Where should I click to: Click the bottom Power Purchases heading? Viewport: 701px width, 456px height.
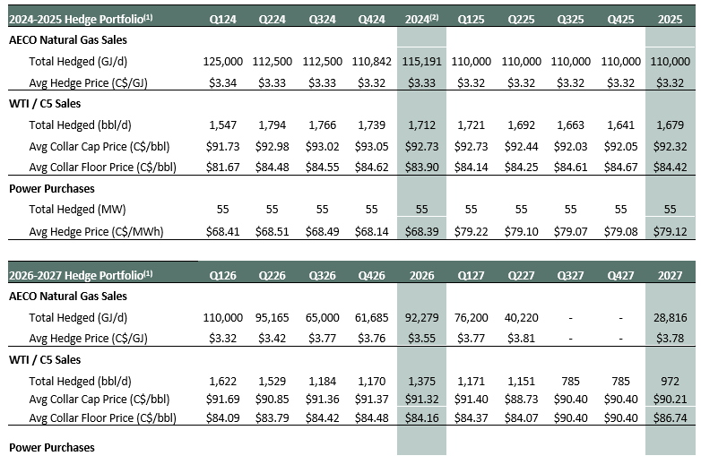[52, 448]
